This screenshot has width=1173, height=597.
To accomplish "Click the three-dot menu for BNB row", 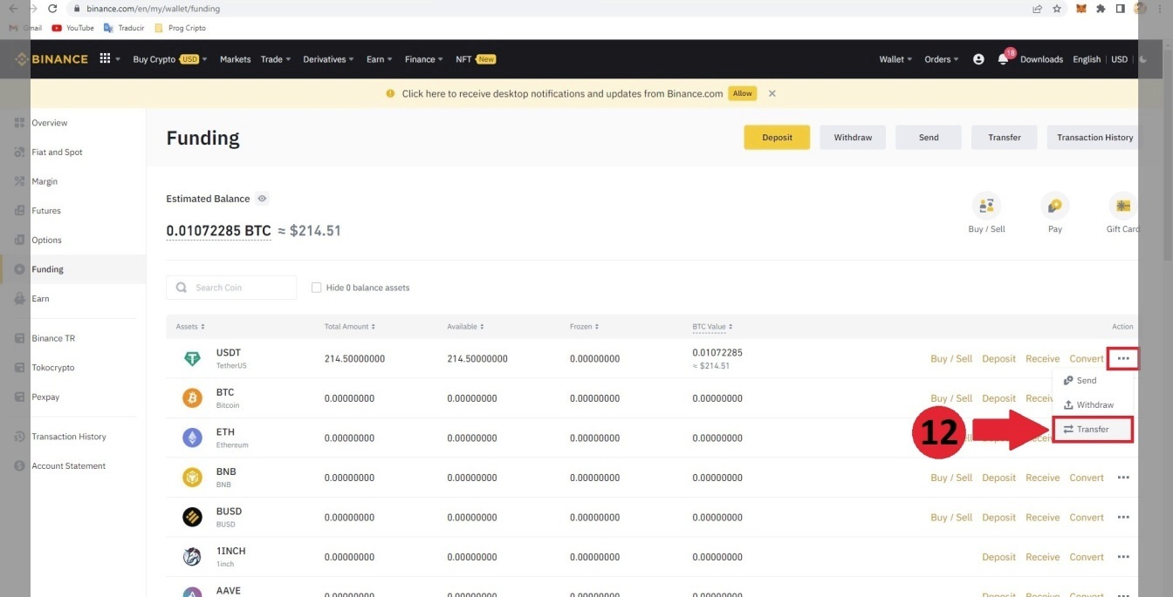I will tap(1123, 478).
